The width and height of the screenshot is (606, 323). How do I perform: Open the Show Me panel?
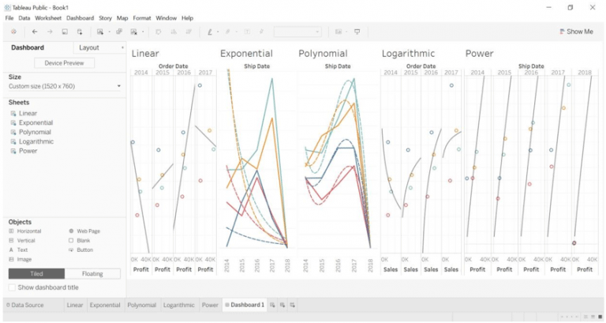(x=576, y=32)
